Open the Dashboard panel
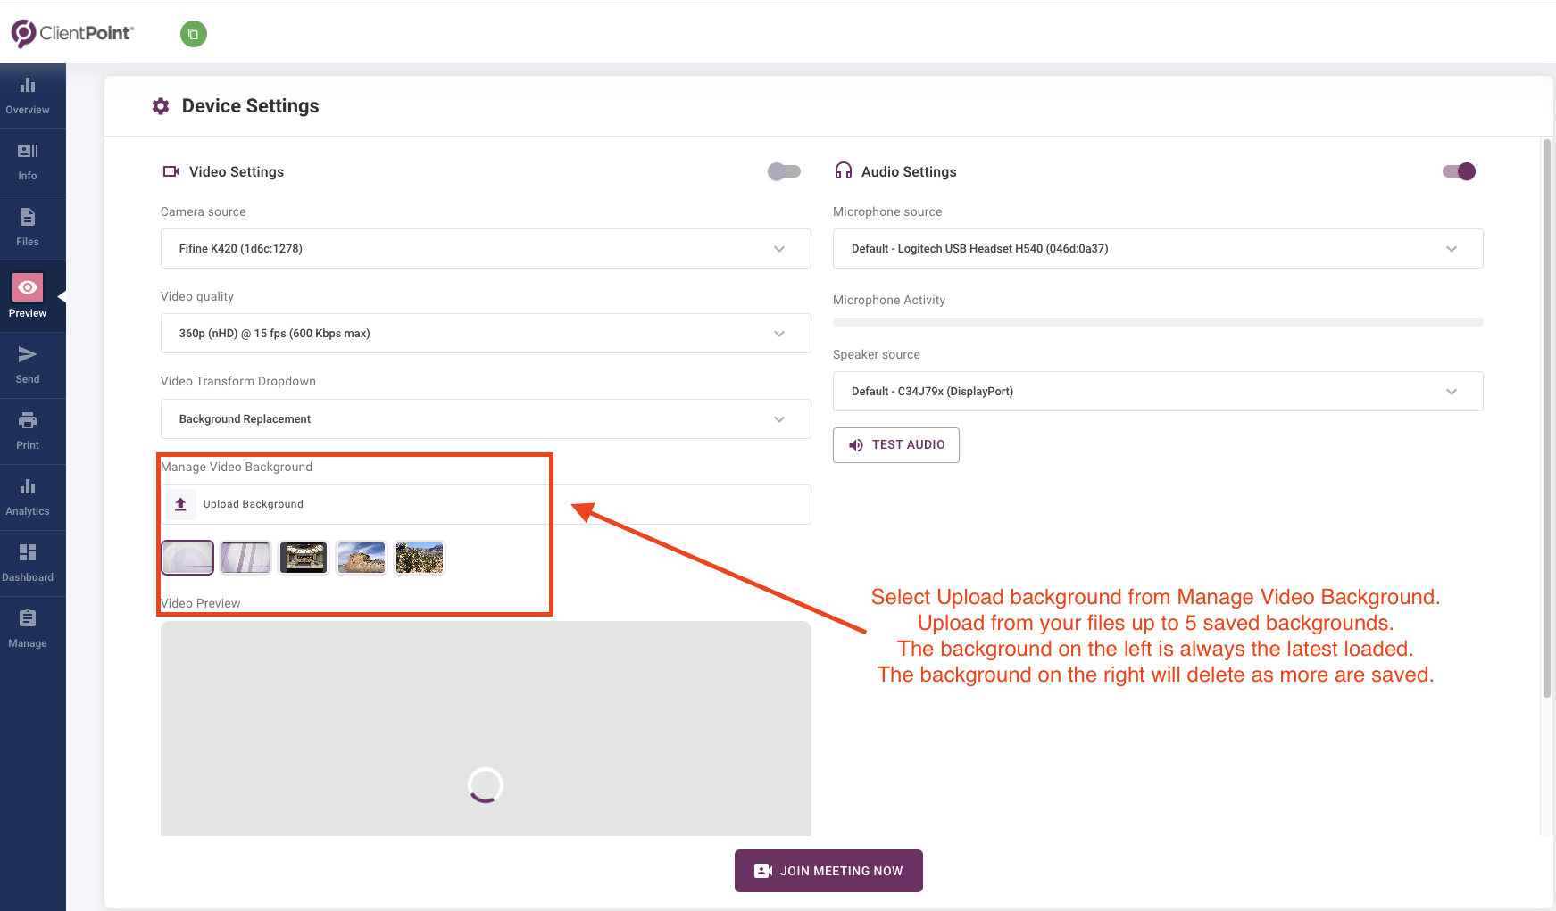Screen dimensions: 1556x911 pyautogui.click(x=28, y=562)
